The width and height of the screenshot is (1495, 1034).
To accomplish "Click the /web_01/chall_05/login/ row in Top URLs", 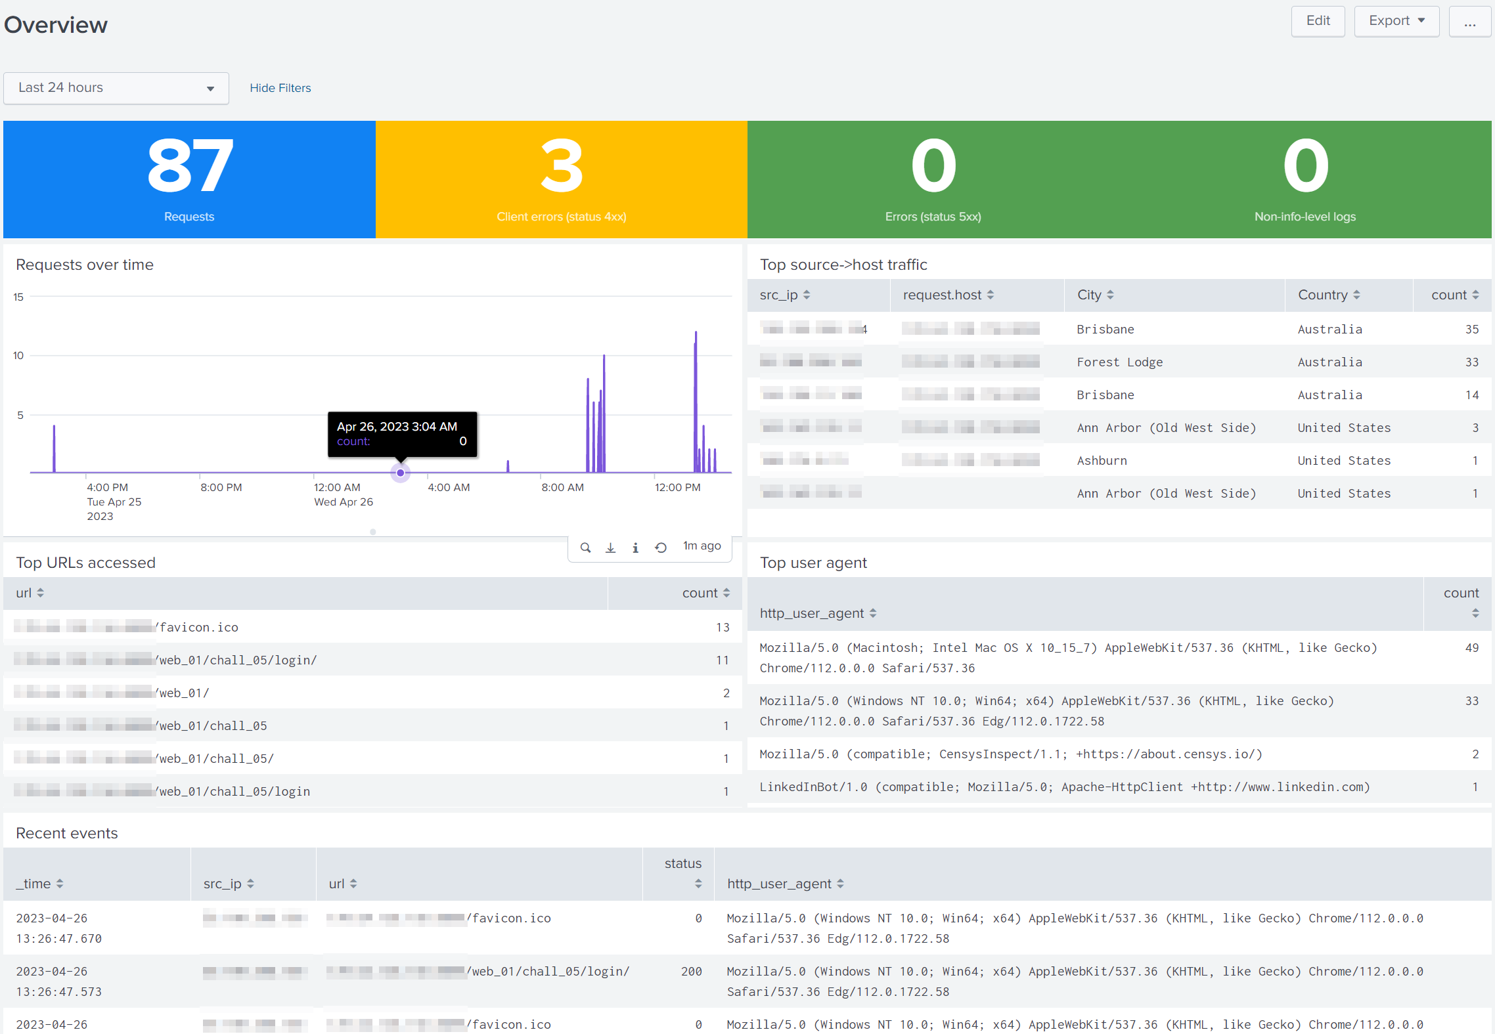I will pyautogui.click(x=372, y=660).
